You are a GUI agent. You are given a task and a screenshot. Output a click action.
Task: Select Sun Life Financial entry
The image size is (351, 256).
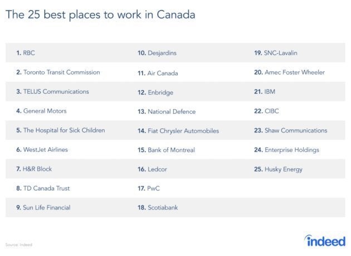(x=43, y=208)
